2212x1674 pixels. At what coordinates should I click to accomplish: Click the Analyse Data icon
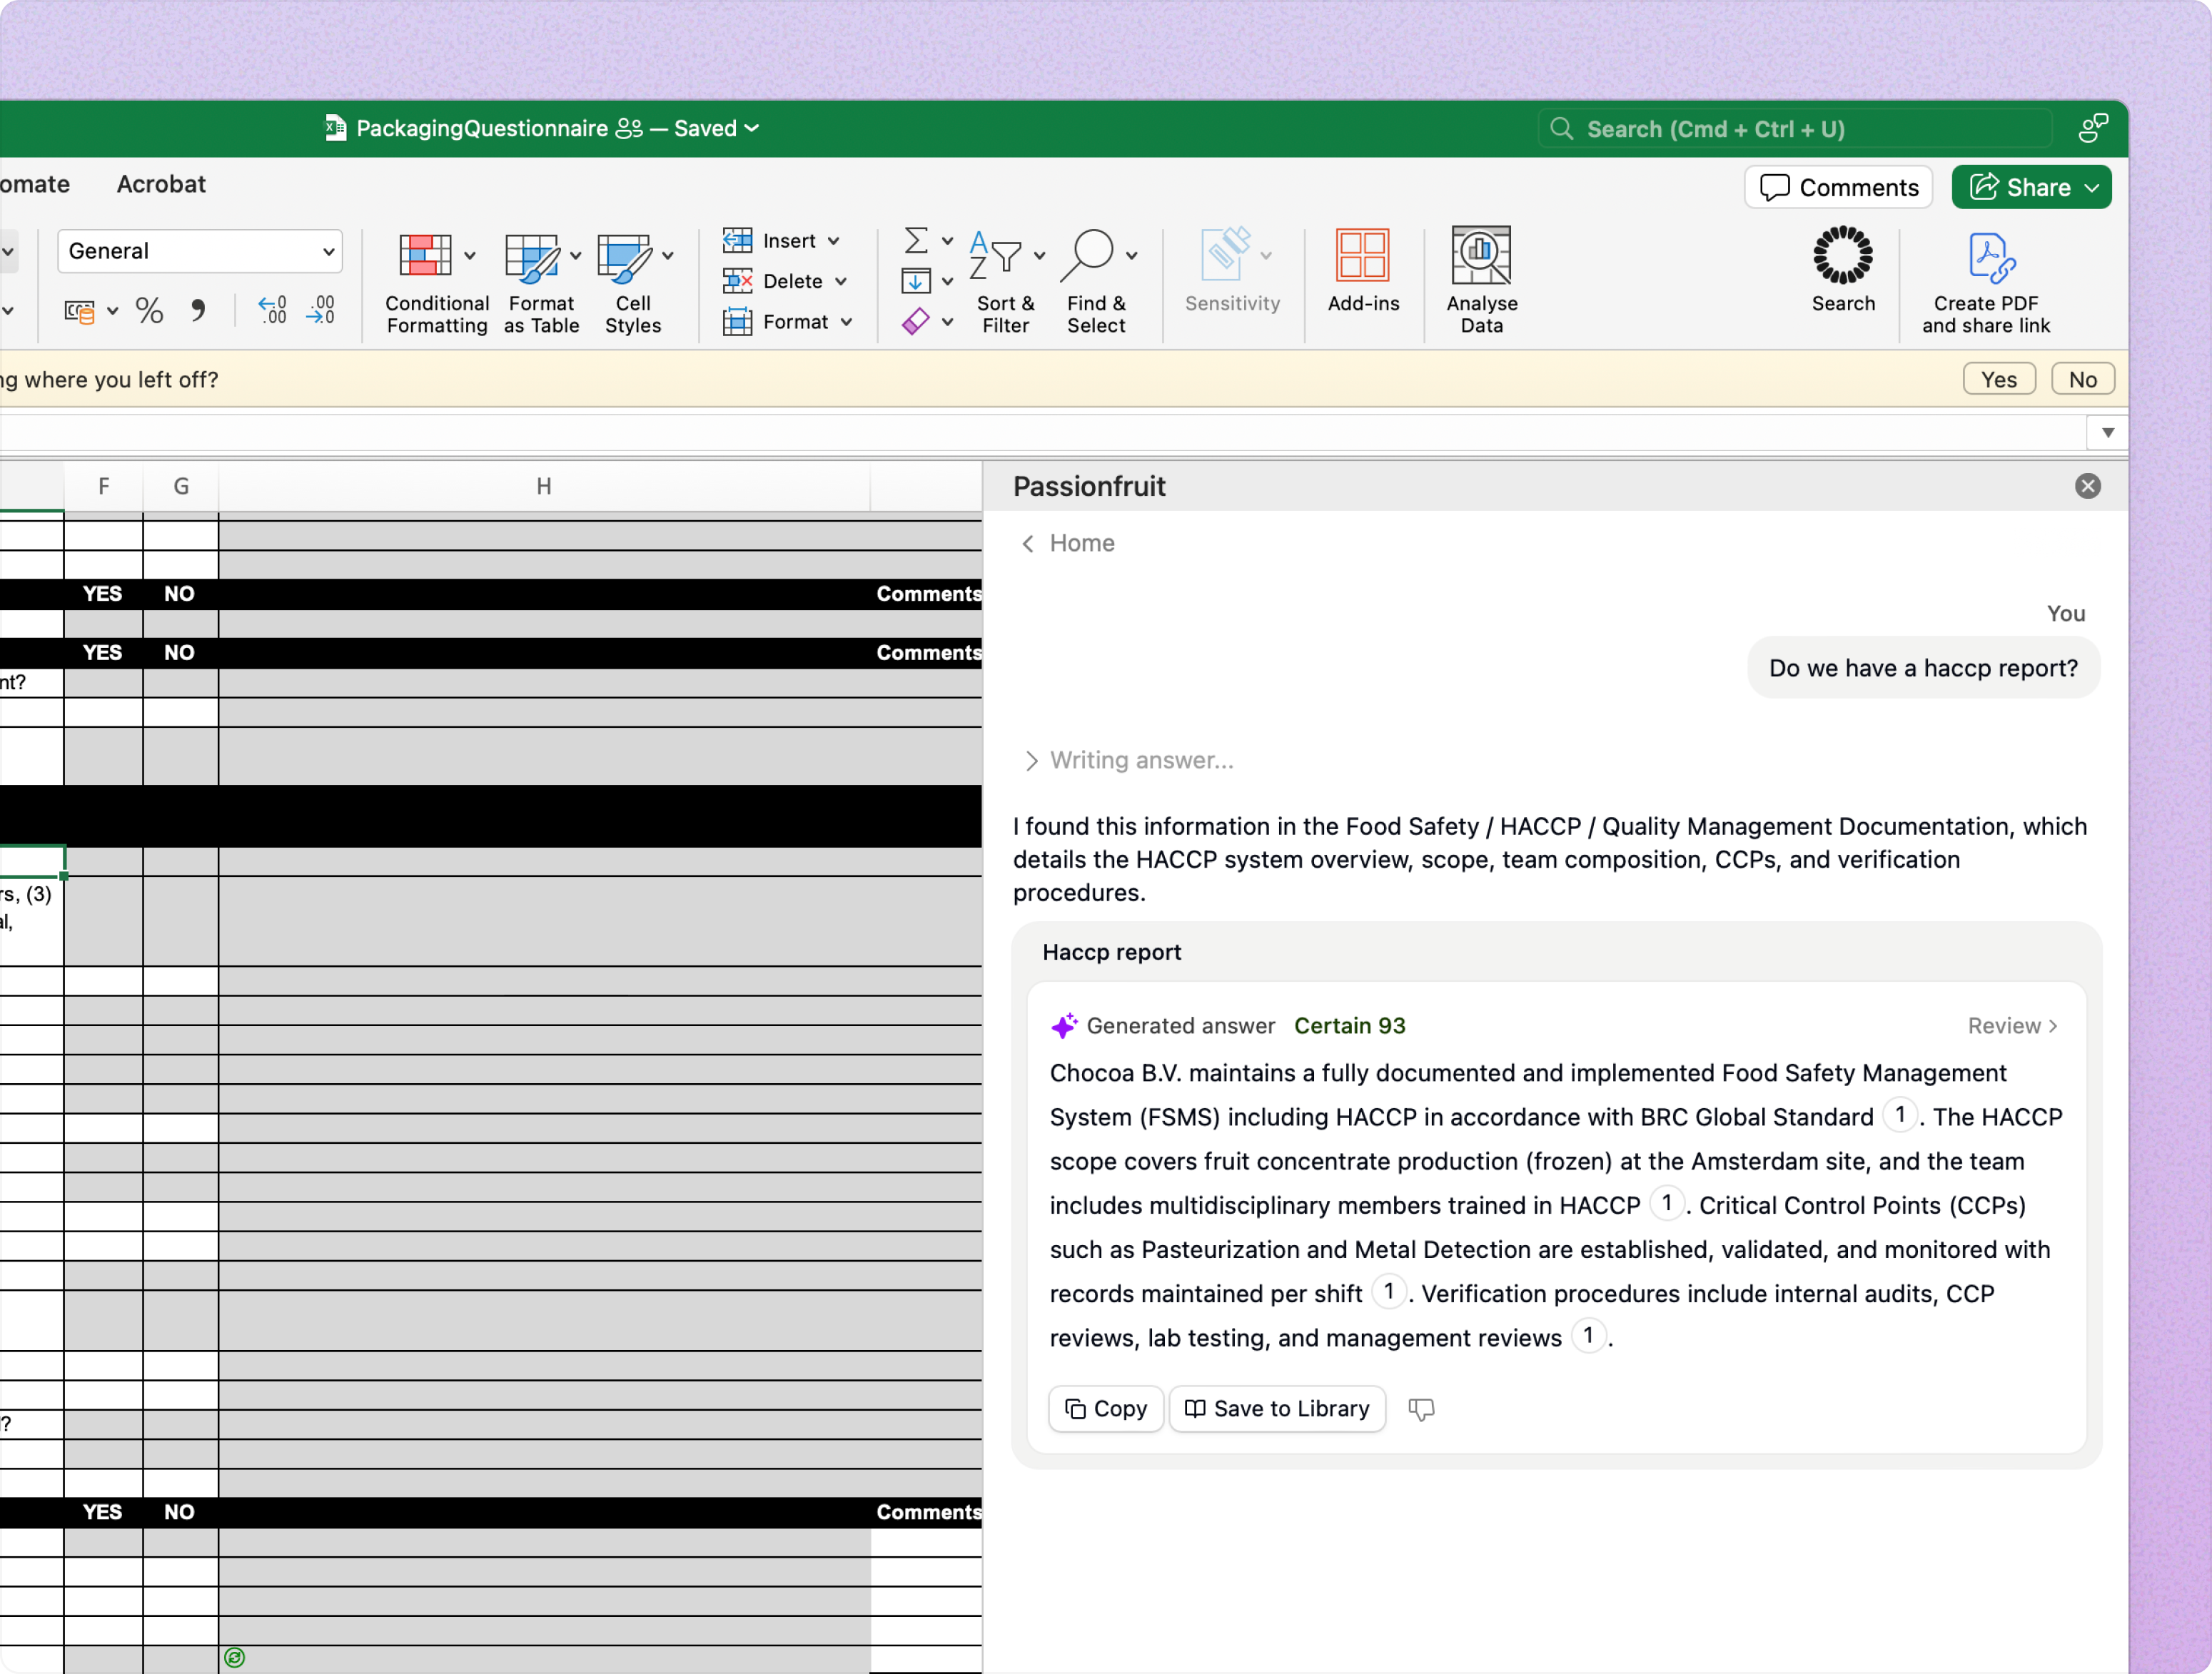point(1481,258)
